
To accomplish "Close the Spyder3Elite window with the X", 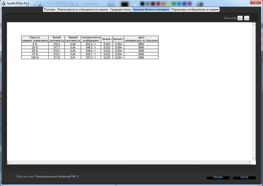I will (x=256, y=2).
